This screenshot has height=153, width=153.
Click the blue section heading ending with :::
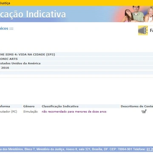click(7, 28)
